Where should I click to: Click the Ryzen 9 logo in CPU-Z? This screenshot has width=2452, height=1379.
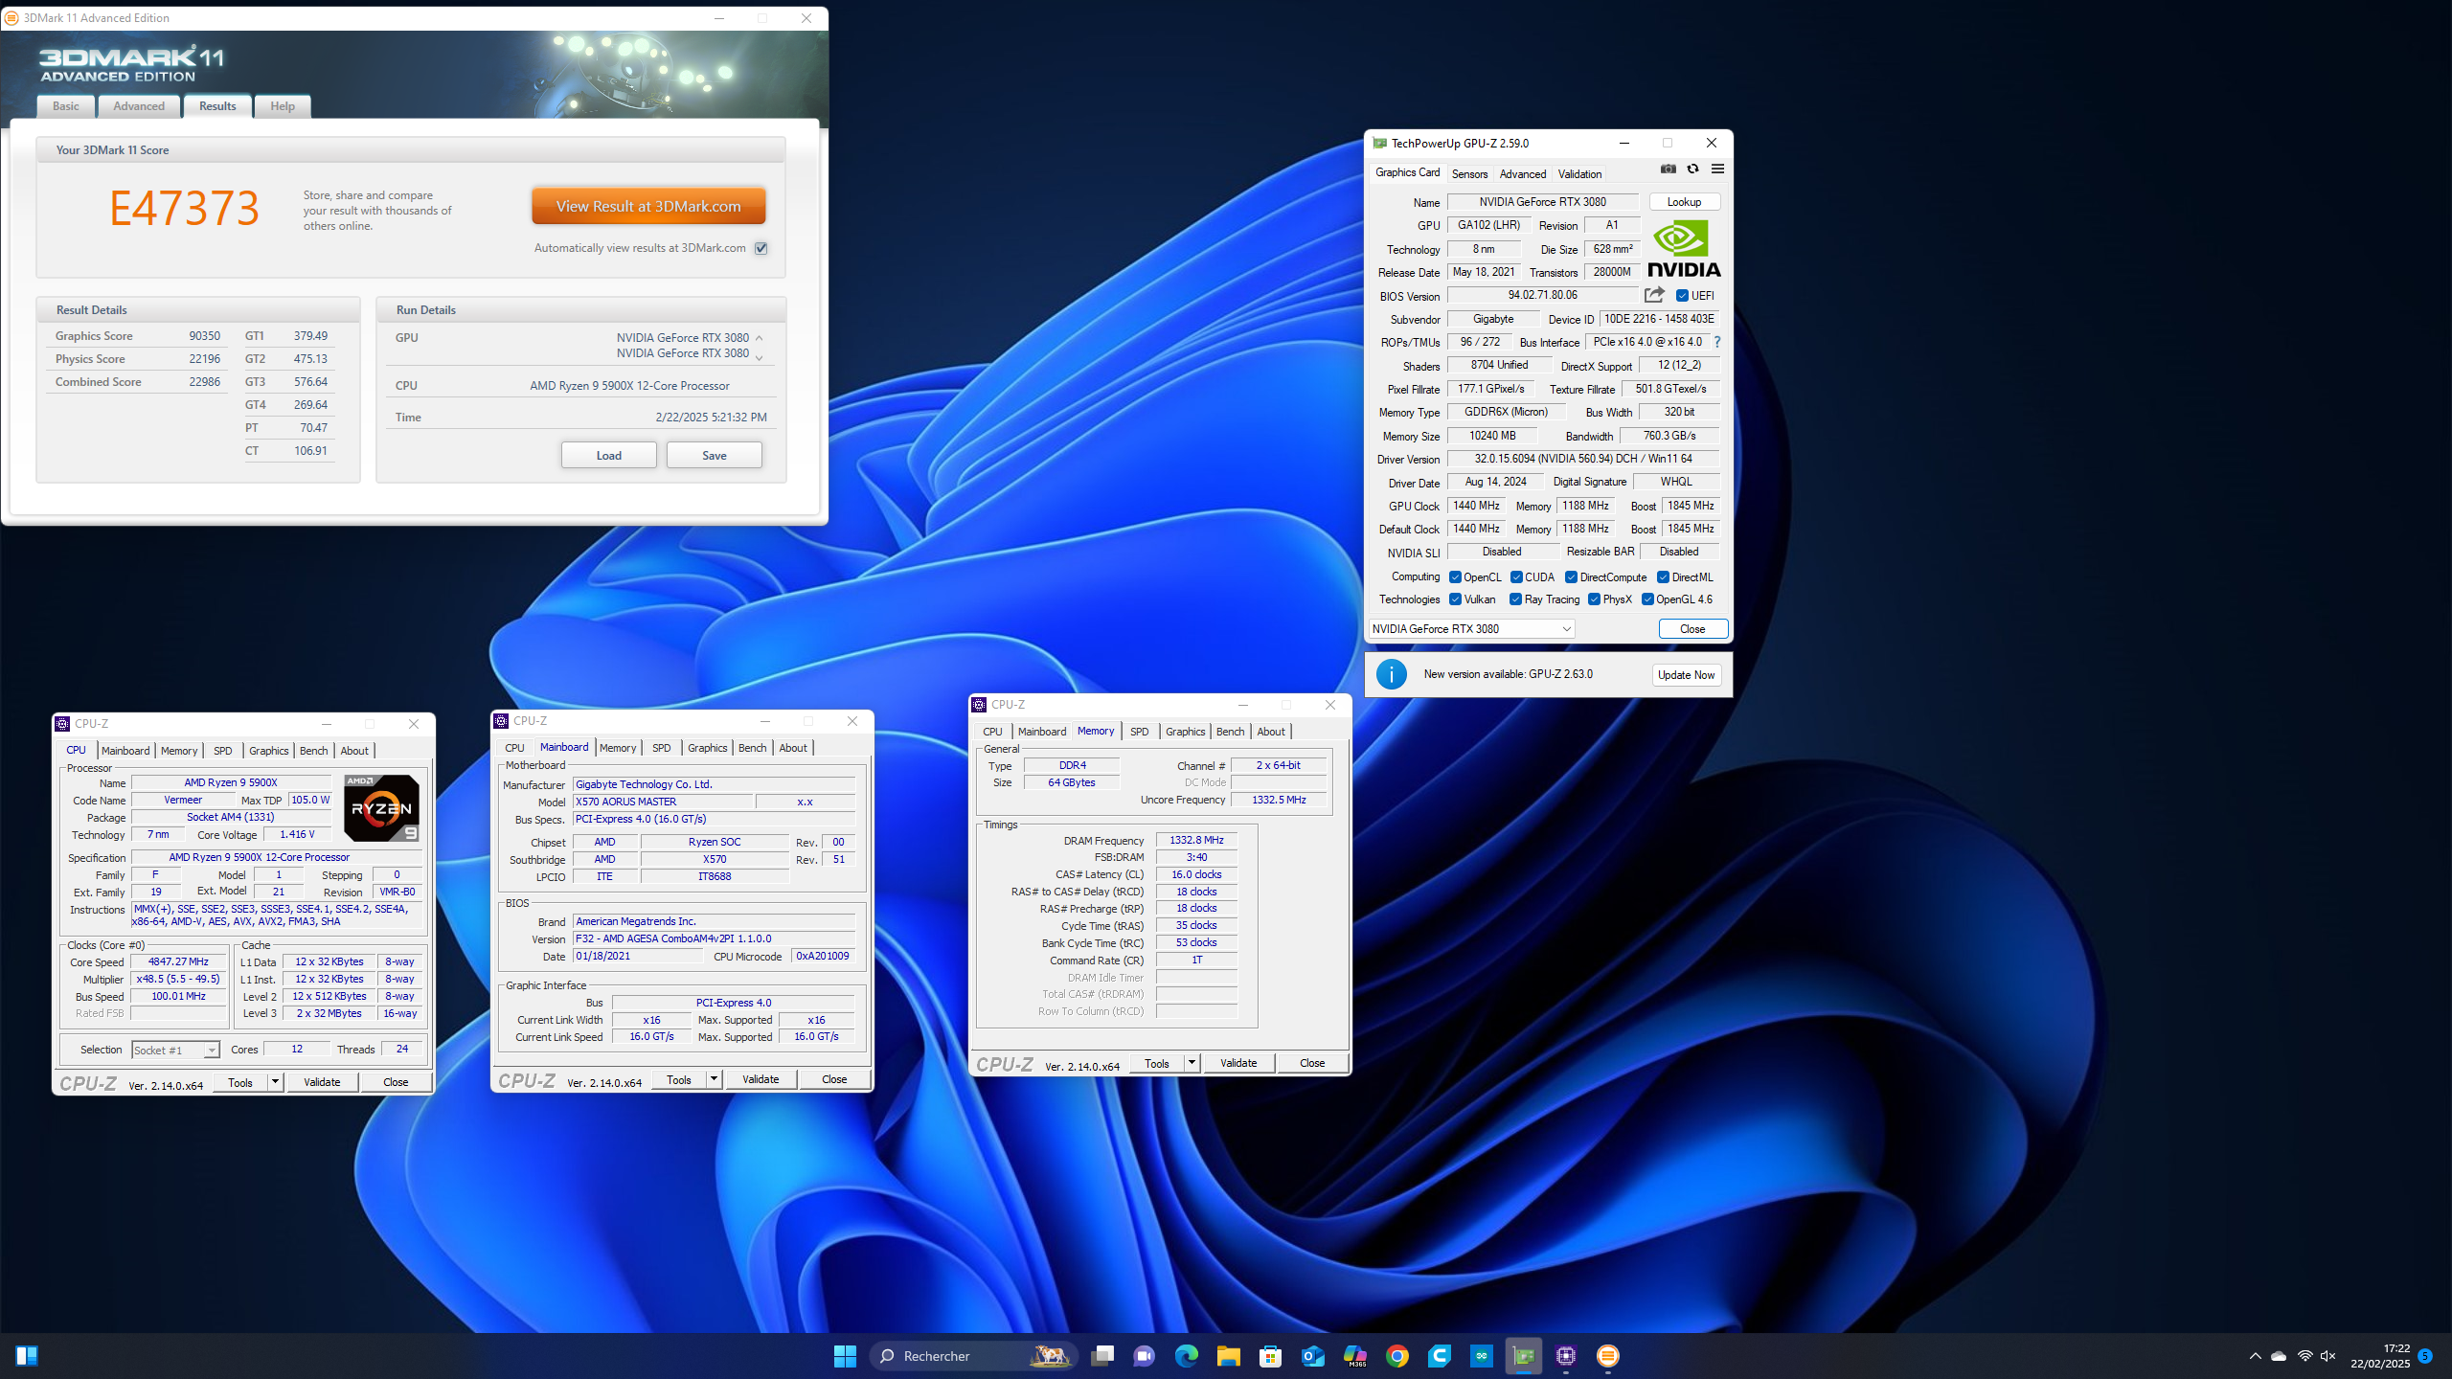coord(381,808)
